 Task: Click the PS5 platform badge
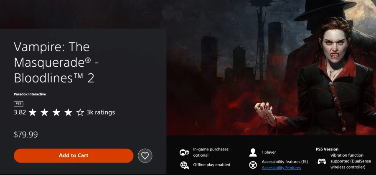pyautogui.click(x=18, y=104)
